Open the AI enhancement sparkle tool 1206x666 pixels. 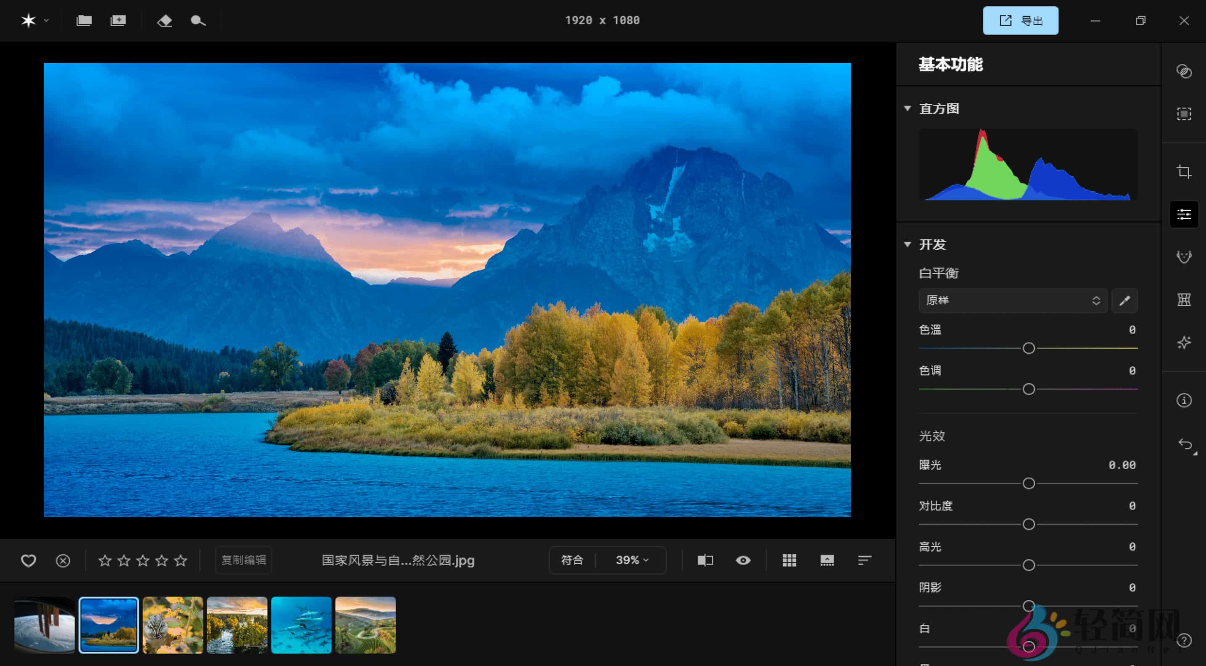pyautogui.click(x=1184, y=342)
